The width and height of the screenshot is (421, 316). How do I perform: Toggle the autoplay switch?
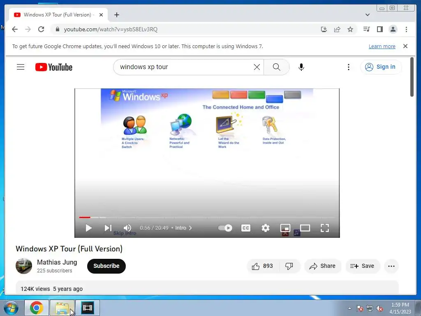point(225,228)
